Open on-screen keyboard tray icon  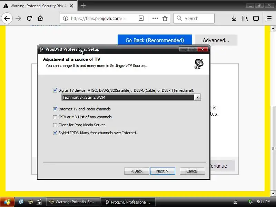235,202
